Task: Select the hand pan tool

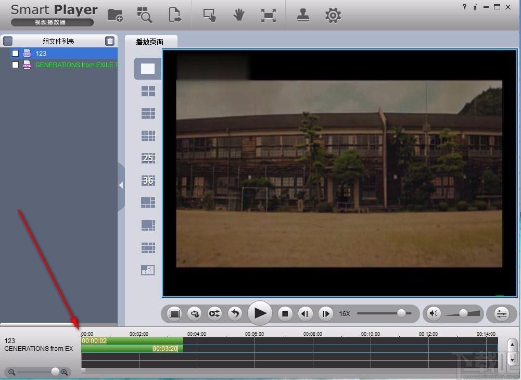Action: click(x=239, y=15)
